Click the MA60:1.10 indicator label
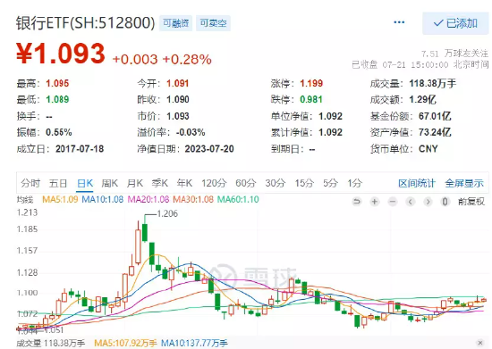 pyautogui.click(x=238, y=199)
